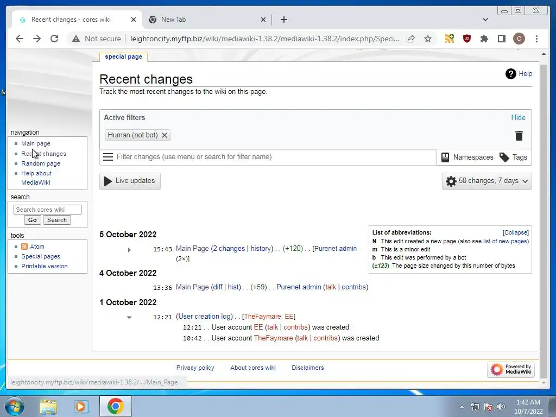Open the list of new pages link
Viewport: 556px width, 417px height.
point(505,241)
